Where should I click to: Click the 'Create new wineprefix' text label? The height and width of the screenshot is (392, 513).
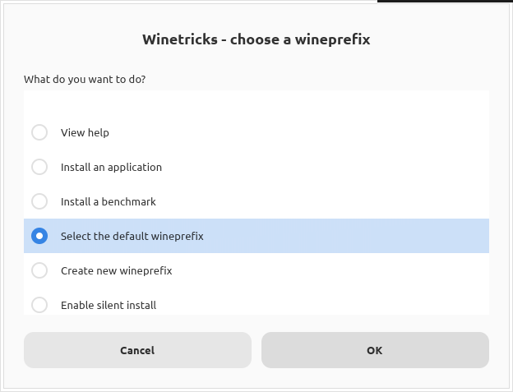click(x=116, y=270)
